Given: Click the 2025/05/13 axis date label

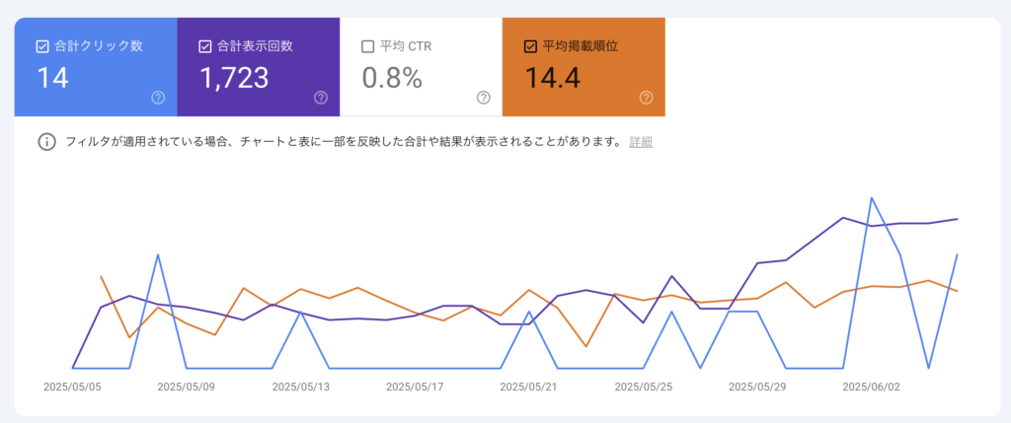Looking at the screenshot, I should coord(300,387).
